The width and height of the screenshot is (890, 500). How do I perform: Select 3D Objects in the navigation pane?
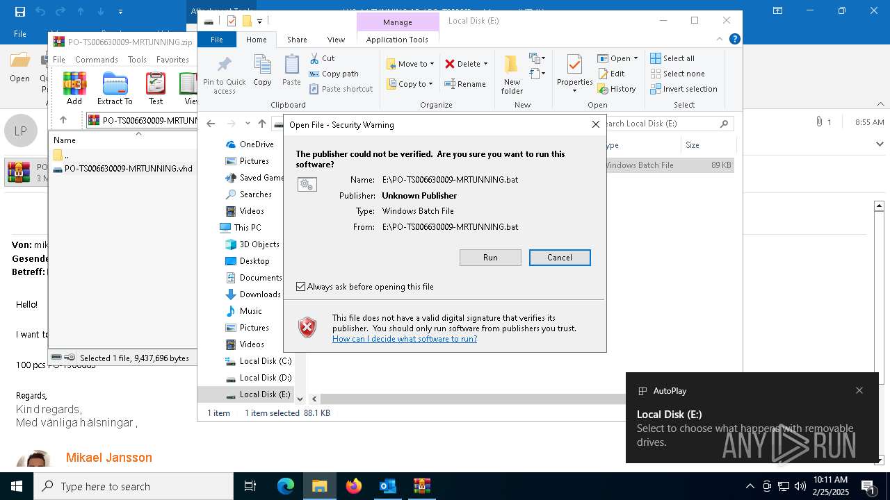tap(252, 244)
